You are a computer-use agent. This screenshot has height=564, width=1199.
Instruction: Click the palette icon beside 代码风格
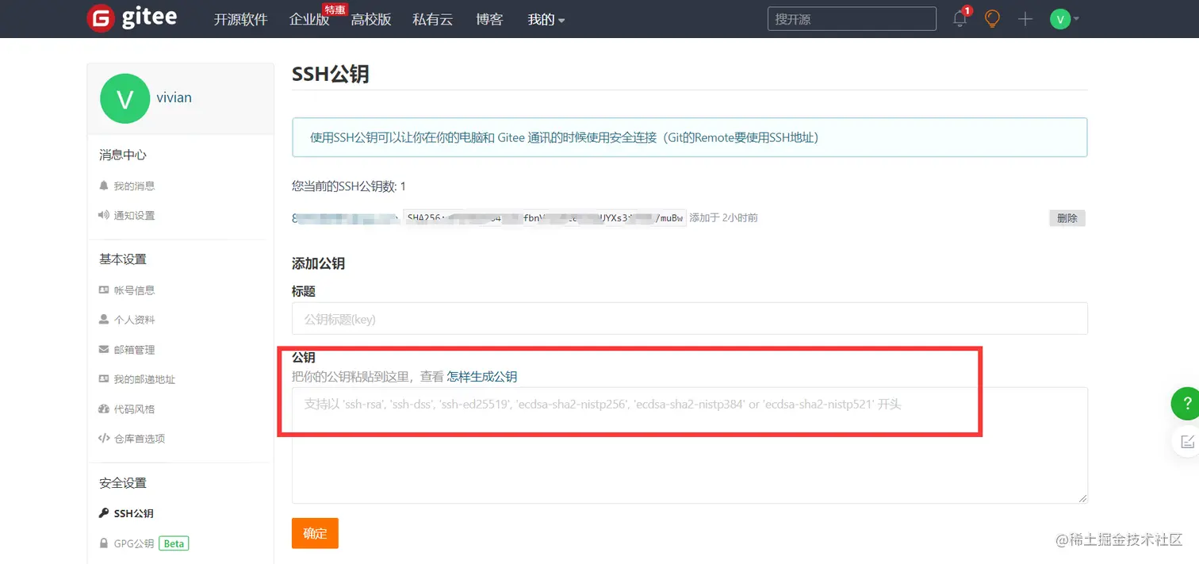[x=103, y=409]
